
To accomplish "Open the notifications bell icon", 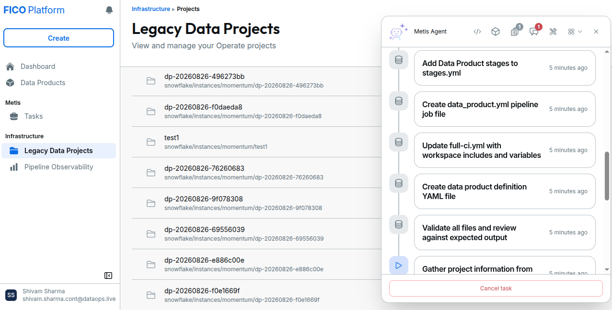I will [109, 10].
